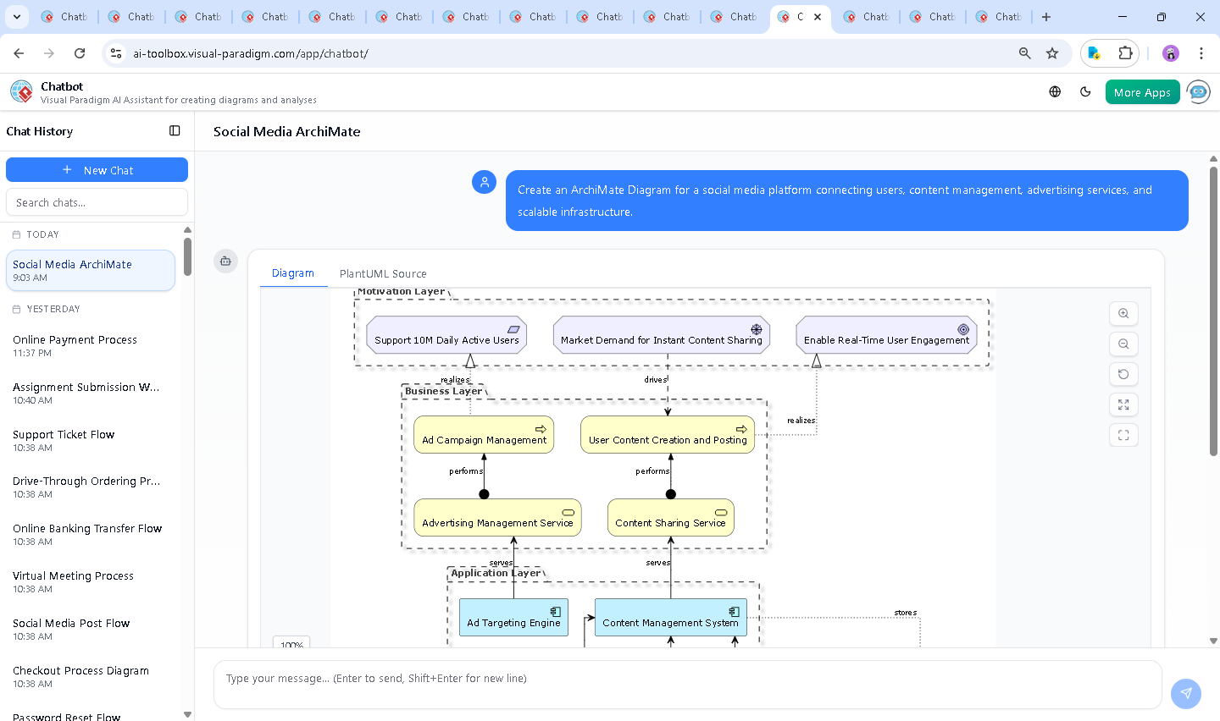Start a New Chat
The height and width of the screenshot is (721, 1220).
97,169
